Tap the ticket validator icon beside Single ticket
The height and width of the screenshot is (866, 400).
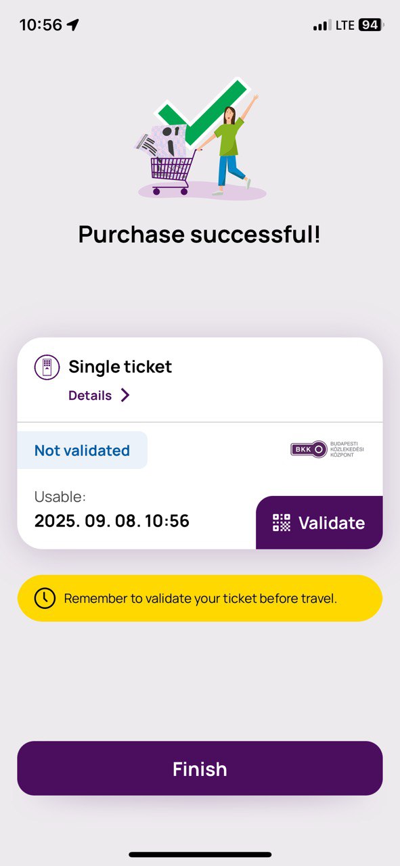click(x=47, y=367)
